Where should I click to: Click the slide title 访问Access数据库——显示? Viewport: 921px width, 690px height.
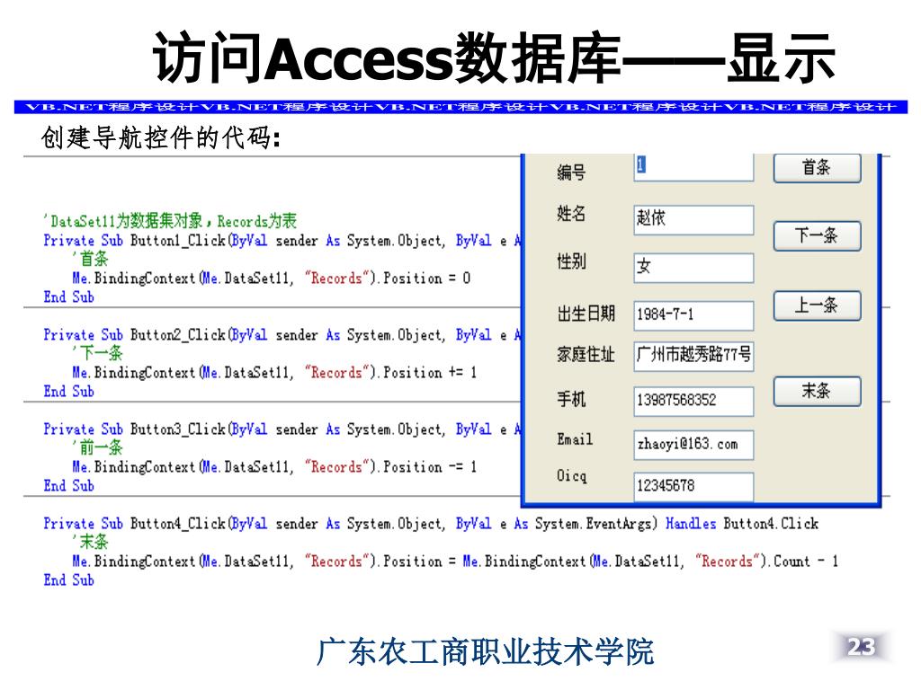[494, 58]
